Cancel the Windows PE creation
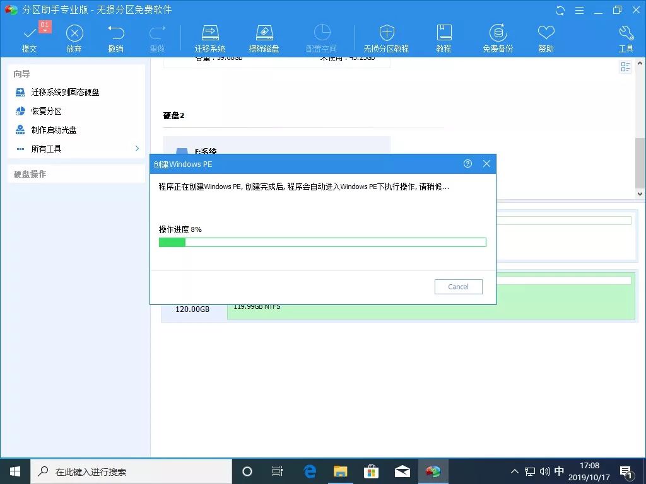 pos(458,287)
